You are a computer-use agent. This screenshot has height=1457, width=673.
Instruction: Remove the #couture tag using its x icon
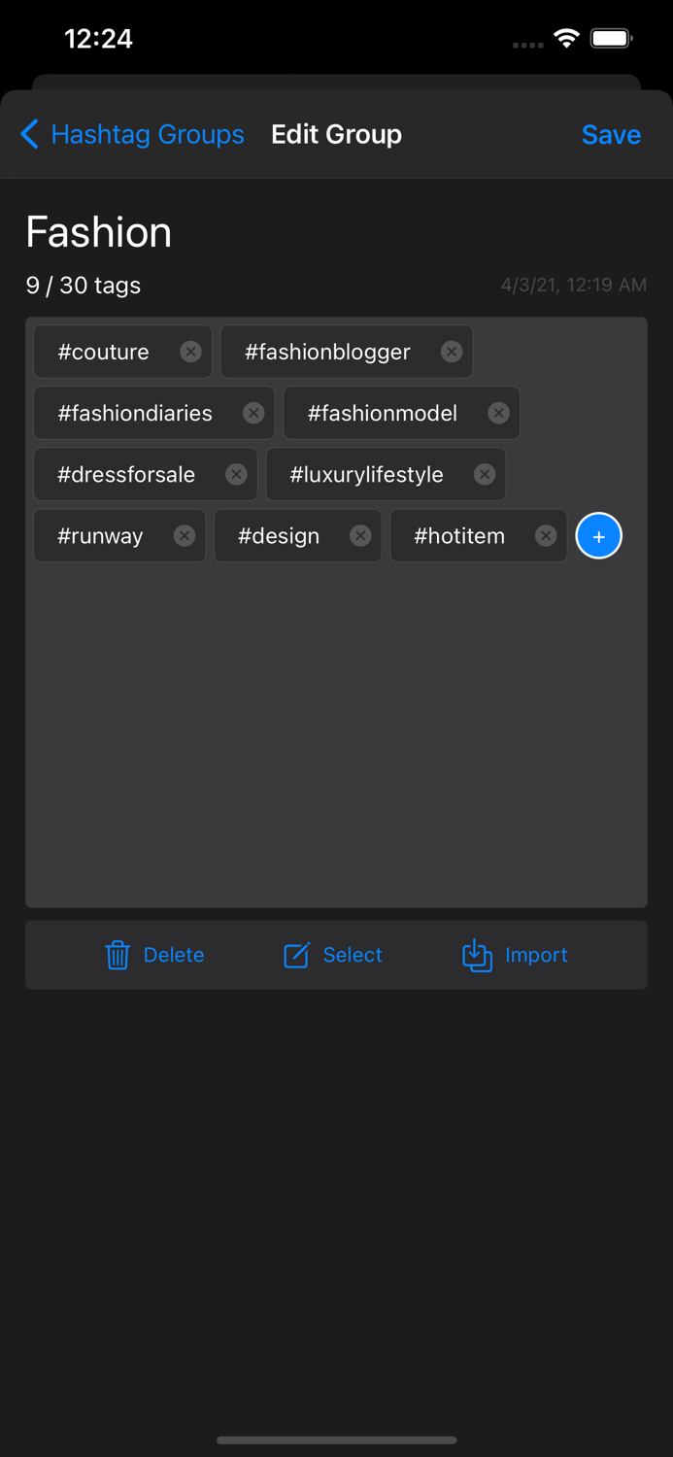pos(190,352)
